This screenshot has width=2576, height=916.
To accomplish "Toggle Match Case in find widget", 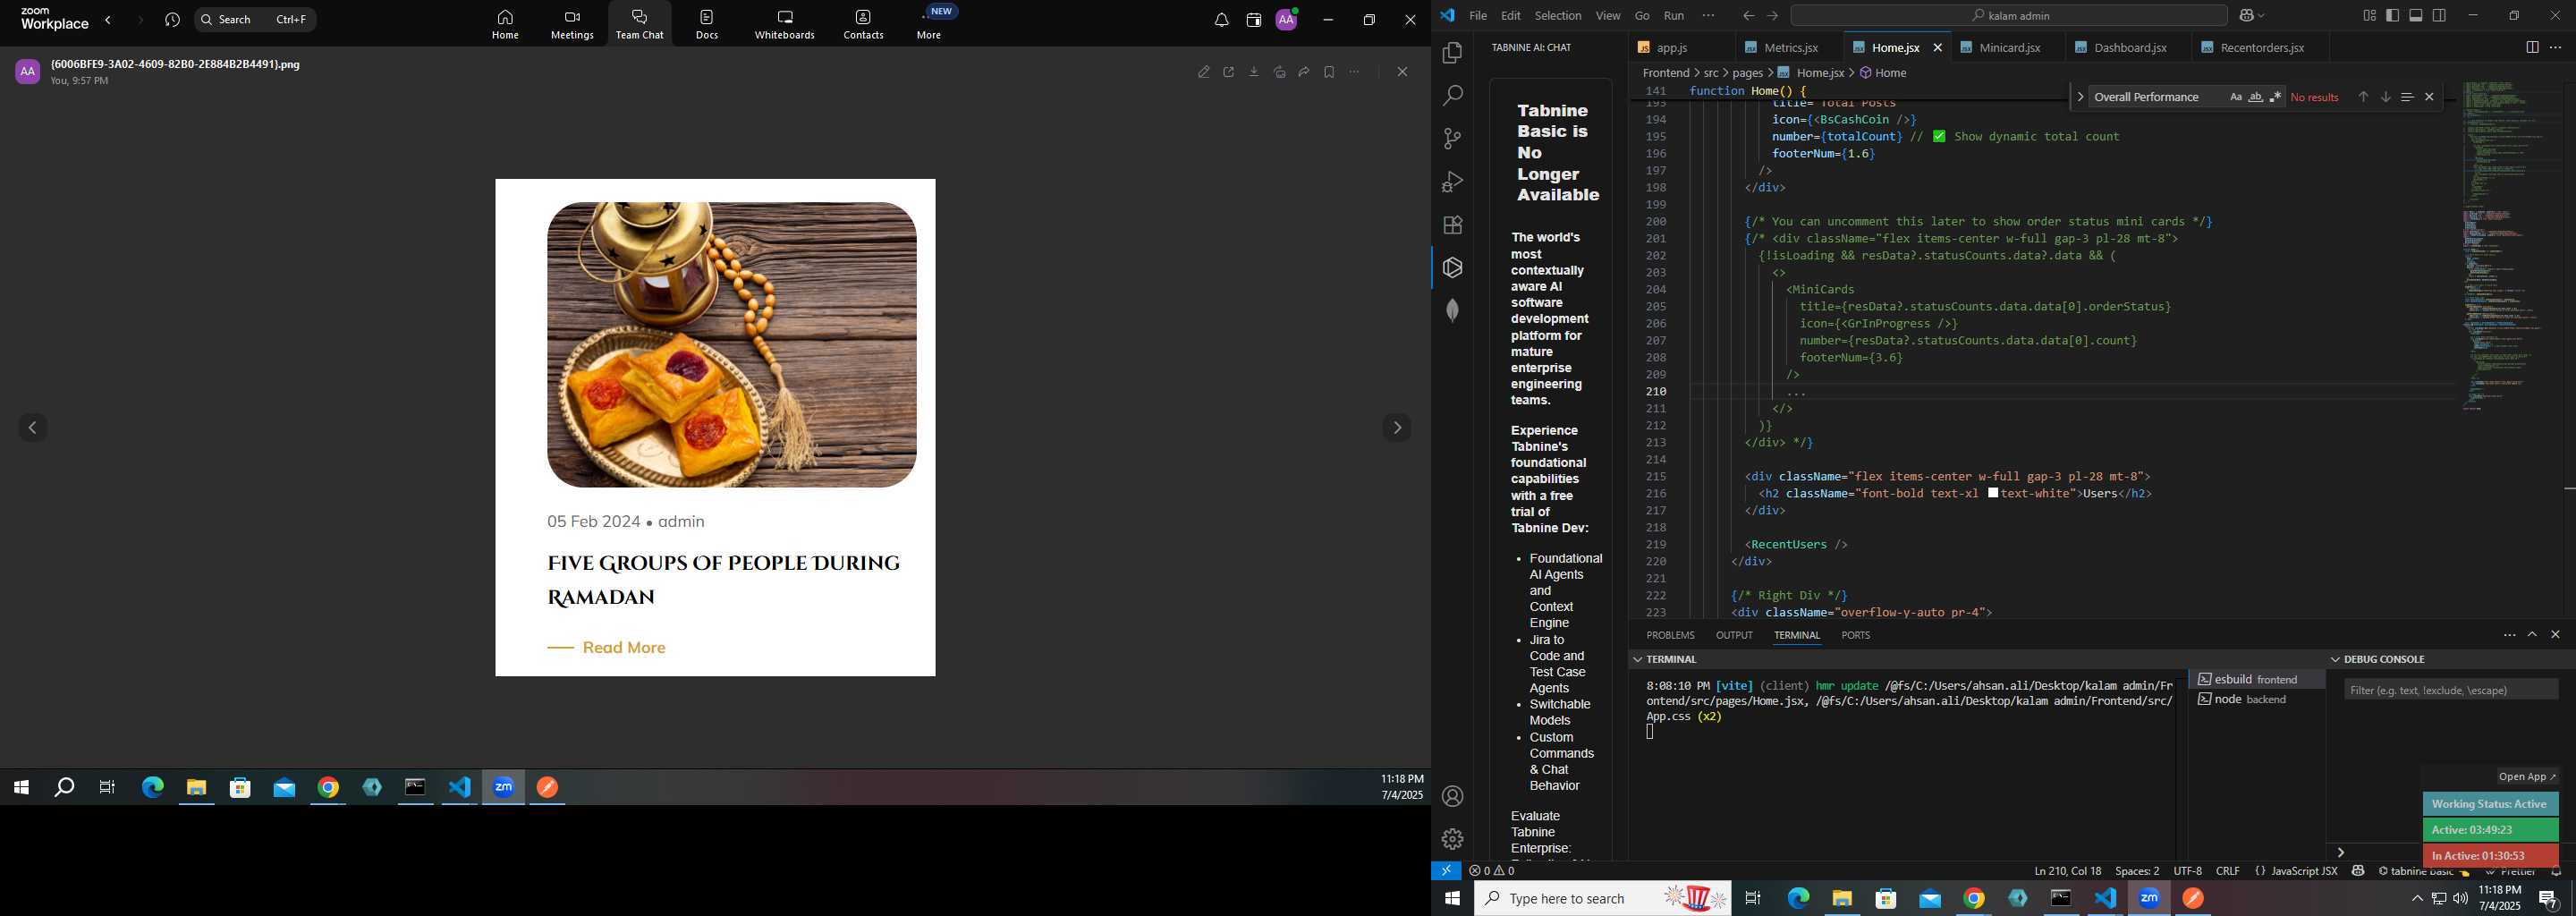I will [2236, 97].
